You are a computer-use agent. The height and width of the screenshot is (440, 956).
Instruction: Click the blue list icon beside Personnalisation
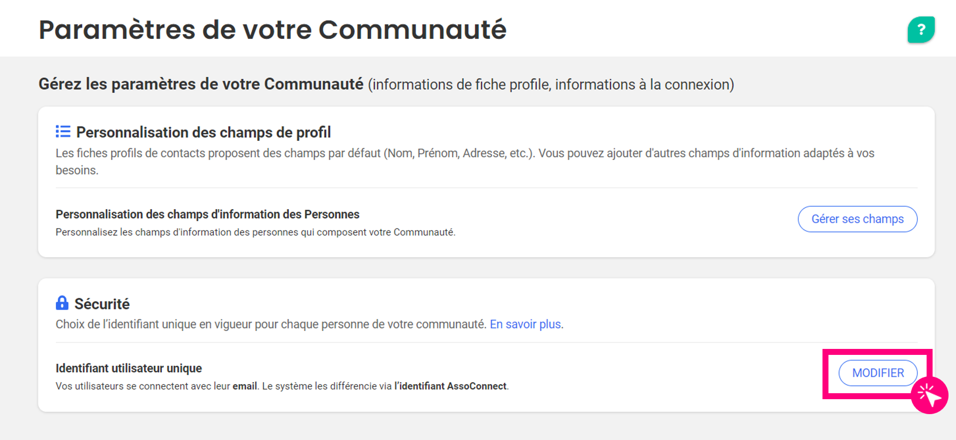click(x=63, y=131)
